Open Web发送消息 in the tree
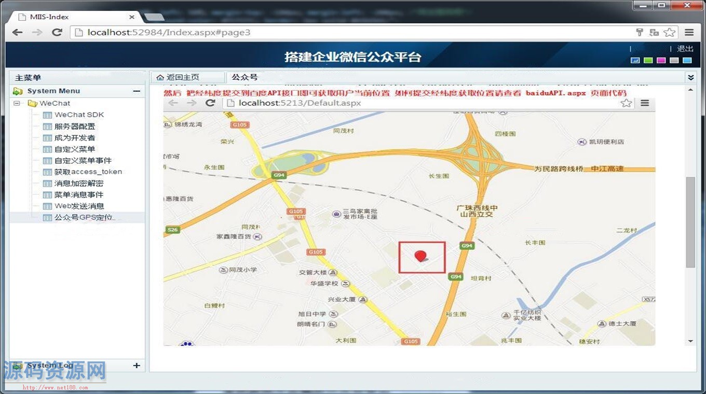Screen dimensions: 706x394 coord(79,206)
